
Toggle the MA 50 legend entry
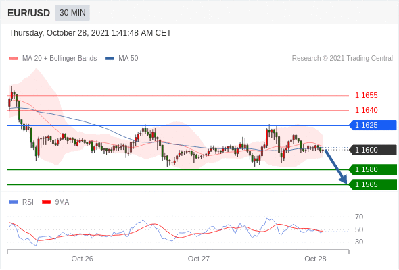coord(122,59)
